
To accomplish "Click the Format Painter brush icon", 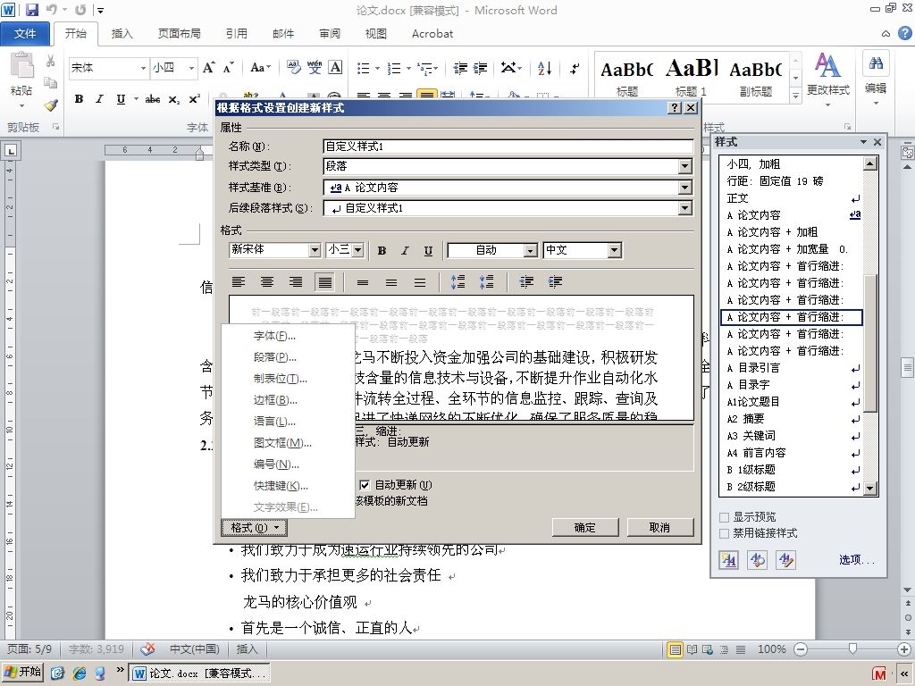I will tap(51, 105).
